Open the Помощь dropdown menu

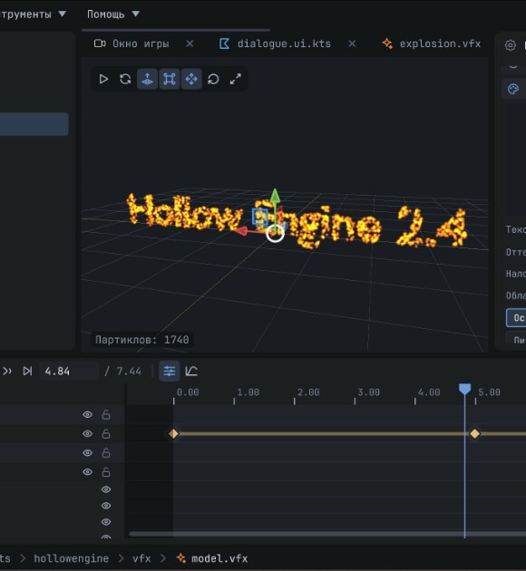(x=113, y=15)
